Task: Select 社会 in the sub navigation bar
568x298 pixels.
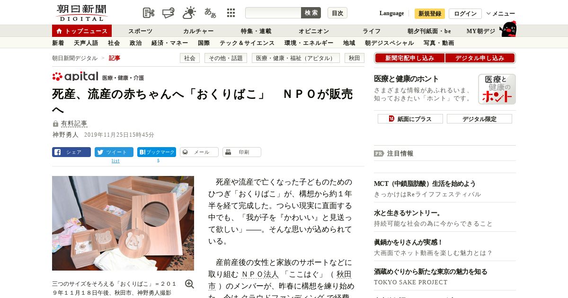Action: (114, 43)
